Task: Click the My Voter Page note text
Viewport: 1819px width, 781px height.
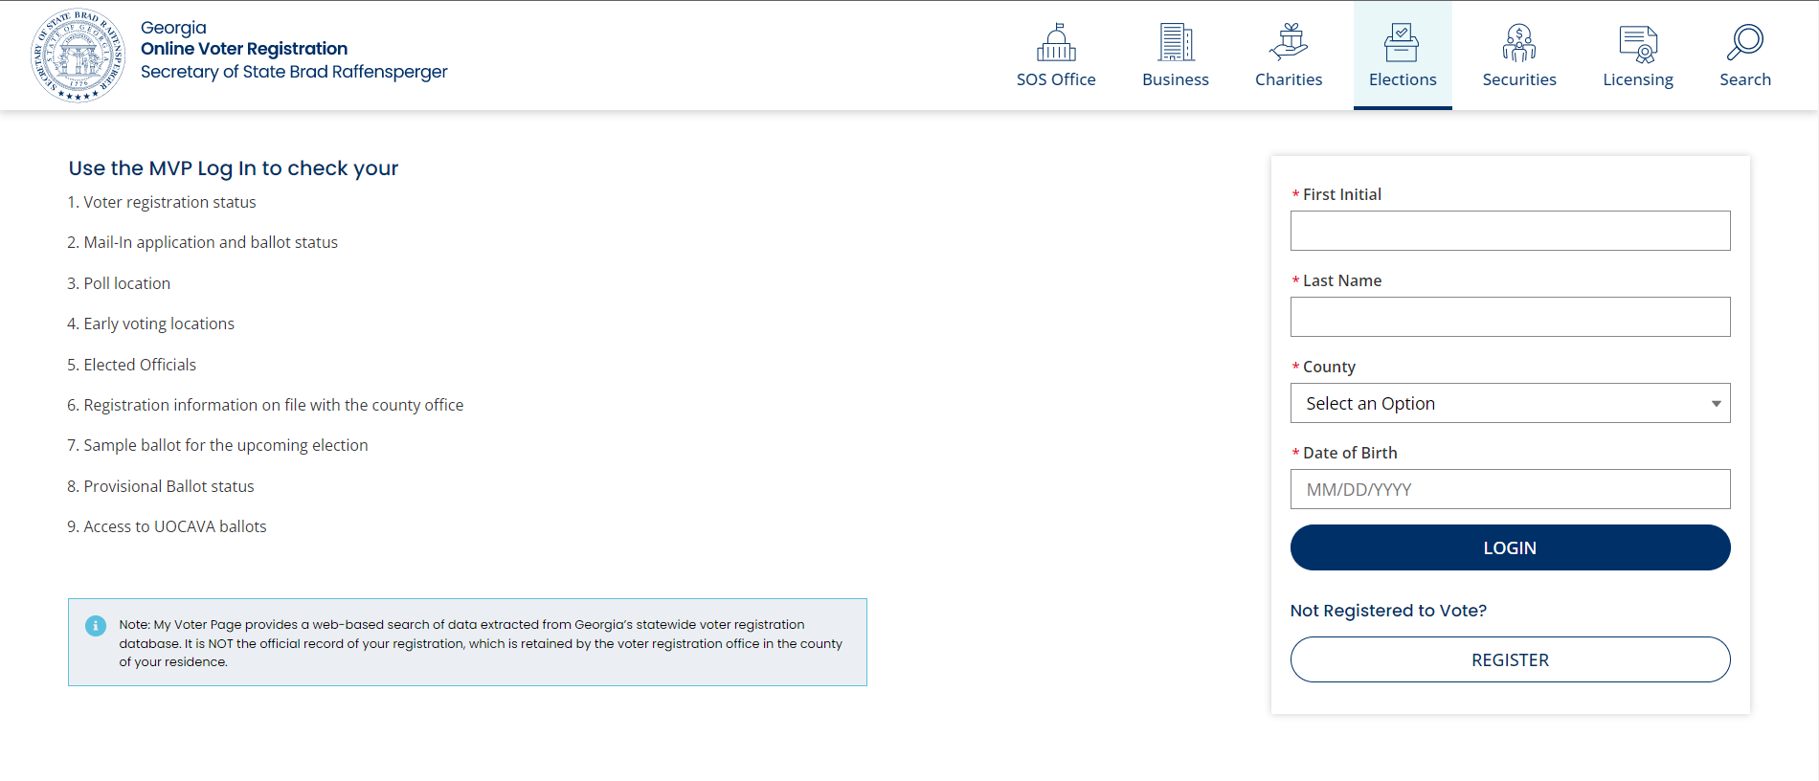Action: [481, 643]
